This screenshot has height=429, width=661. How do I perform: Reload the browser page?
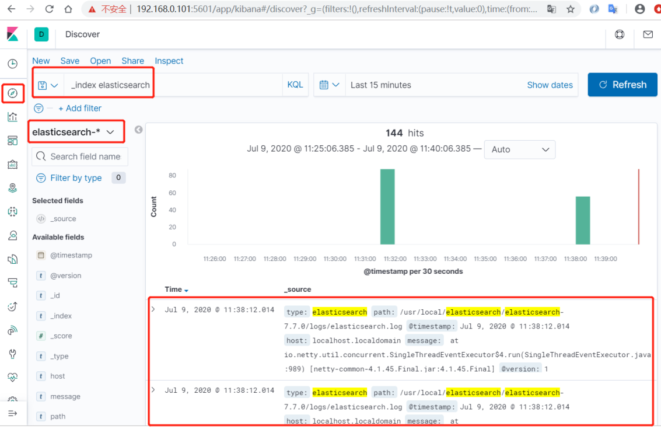coord(50,9)
